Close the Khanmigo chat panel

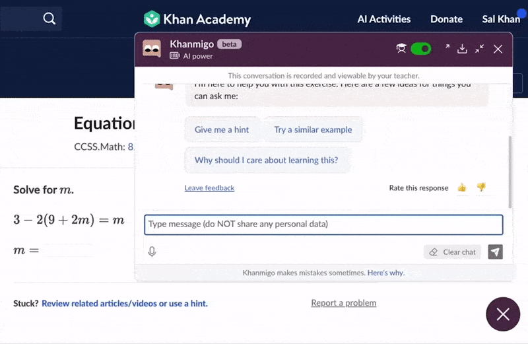coord(498,50)
